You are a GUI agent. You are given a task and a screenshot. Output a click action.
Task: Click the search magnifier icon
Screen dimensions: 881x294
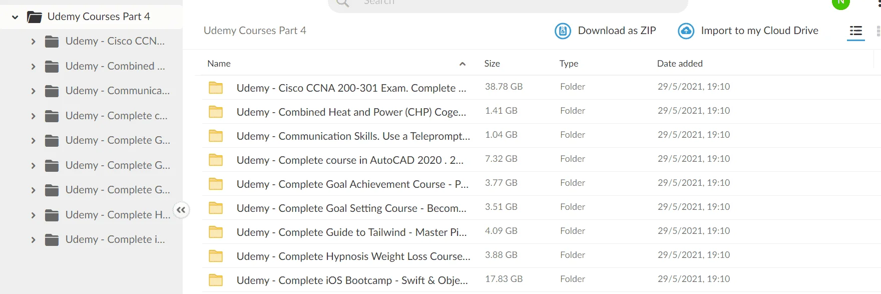[x=343, y=3]
